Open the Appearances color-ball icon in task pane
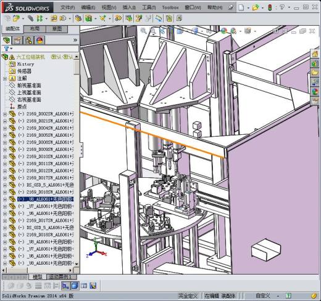 click(315, 91)
